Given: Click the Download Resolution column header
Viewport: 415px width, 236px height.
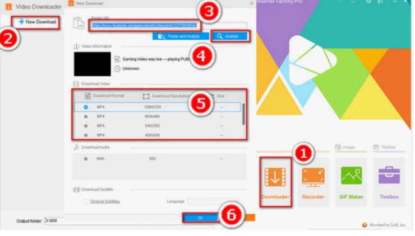Looking at the screenshot, I should point(167,96).
